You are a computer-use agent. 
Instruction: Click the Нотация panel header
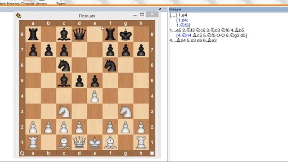[x=228, y=9]
